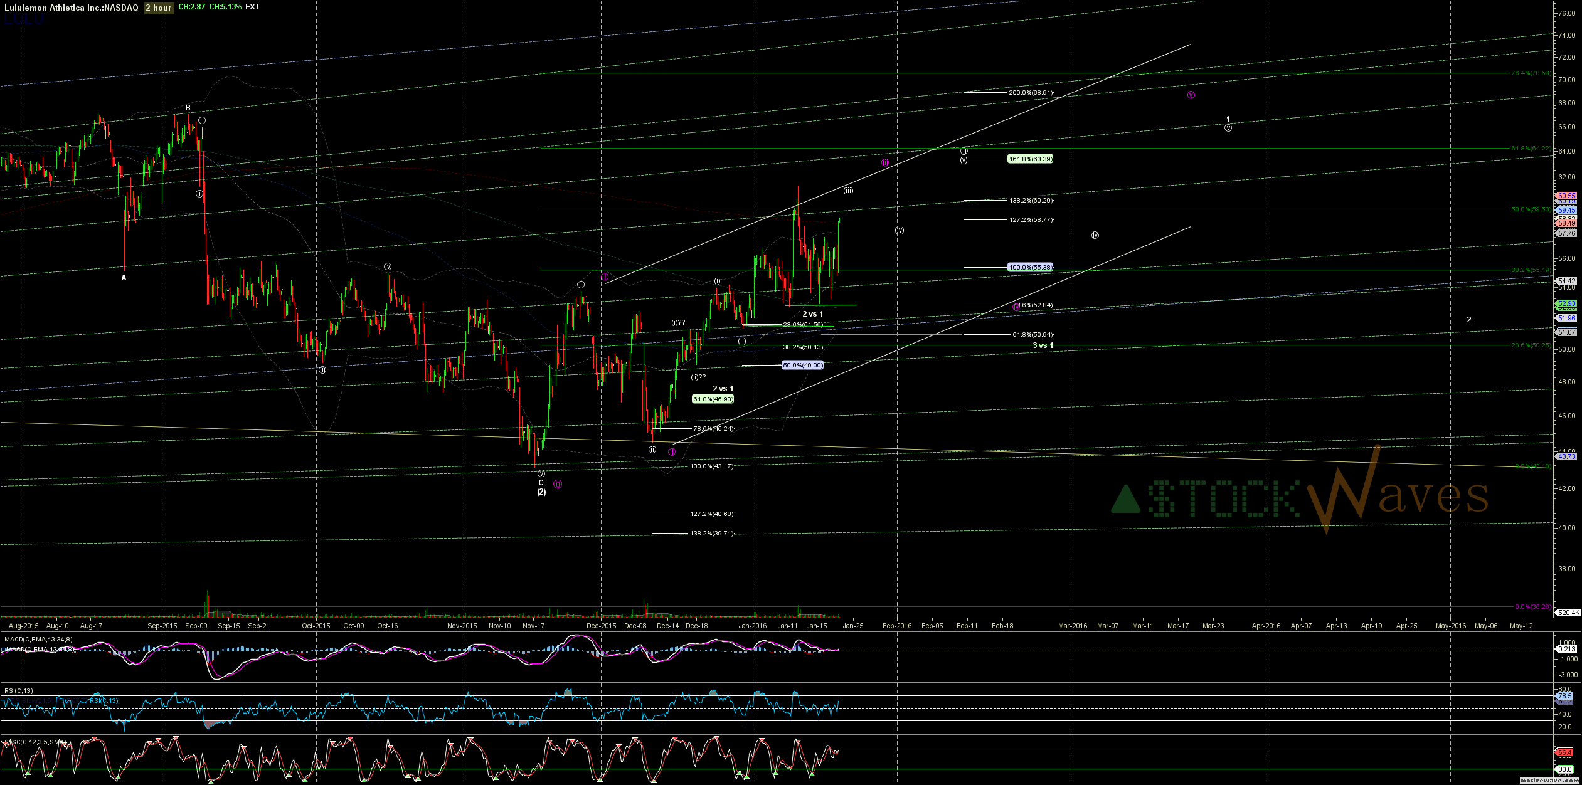This screenshot has height=785, width=1582.
Task: Click the 127.2%(40.68) extension label
Action: [712, 514]
